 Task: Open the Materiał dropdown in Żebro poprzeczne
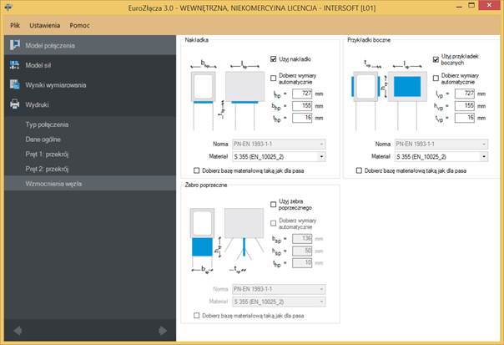click(279, 302)
